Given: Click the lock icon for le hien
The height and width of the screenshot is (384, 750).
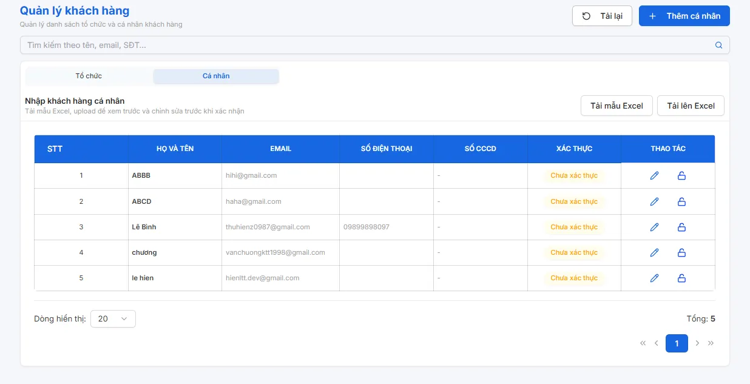Looking at the screenshot, I should 681,278.
